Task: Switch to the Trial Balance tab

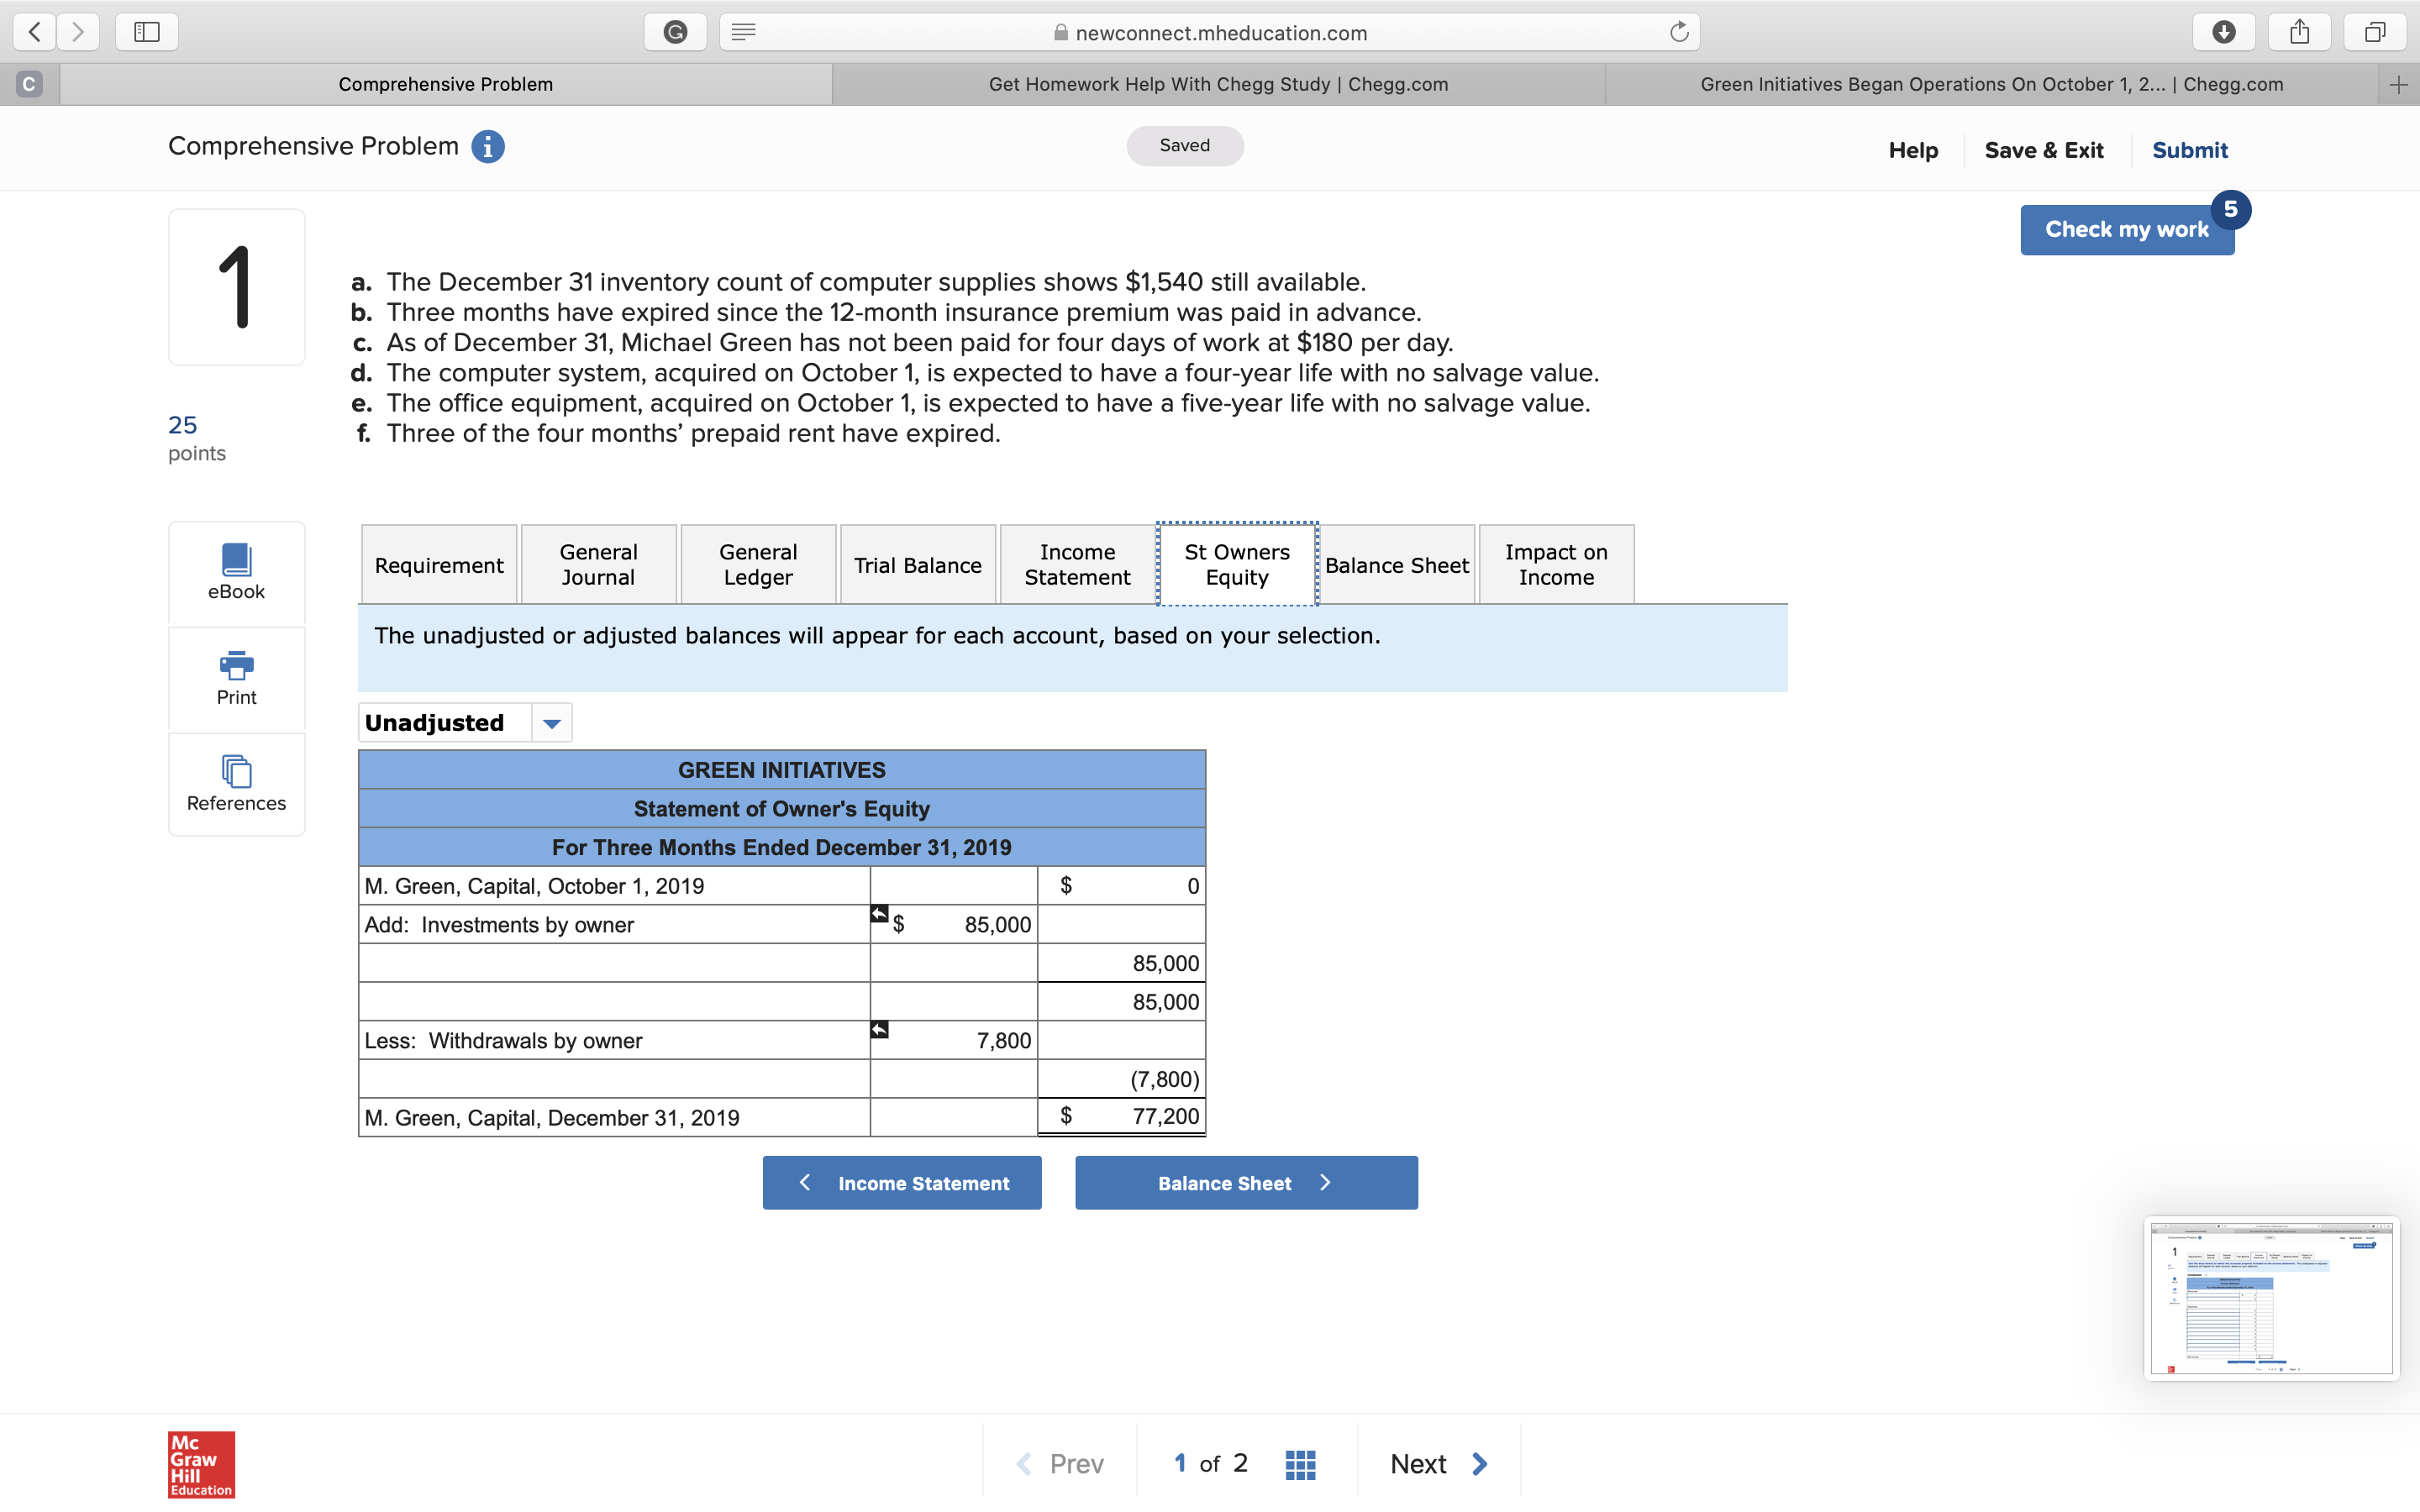Action: click(x=917, y=564)
